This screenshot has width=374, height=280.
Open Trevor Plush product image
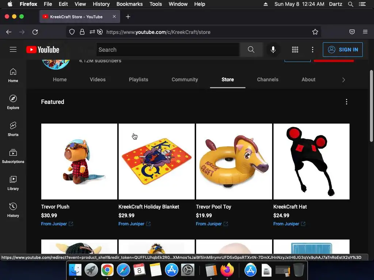point(79,162)
